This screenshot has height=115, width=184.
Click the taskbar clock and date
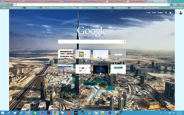[179, 113]
